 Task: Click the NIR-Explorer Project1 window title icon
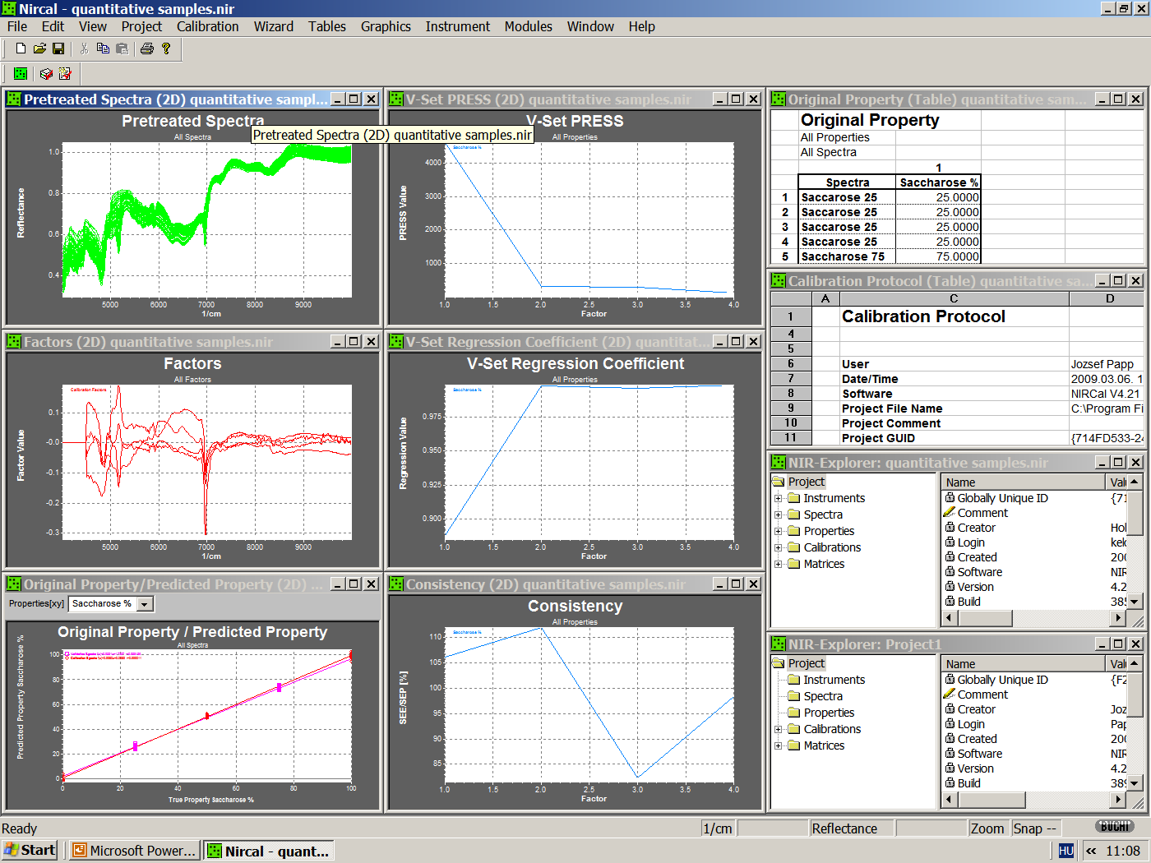pos(779,644)
